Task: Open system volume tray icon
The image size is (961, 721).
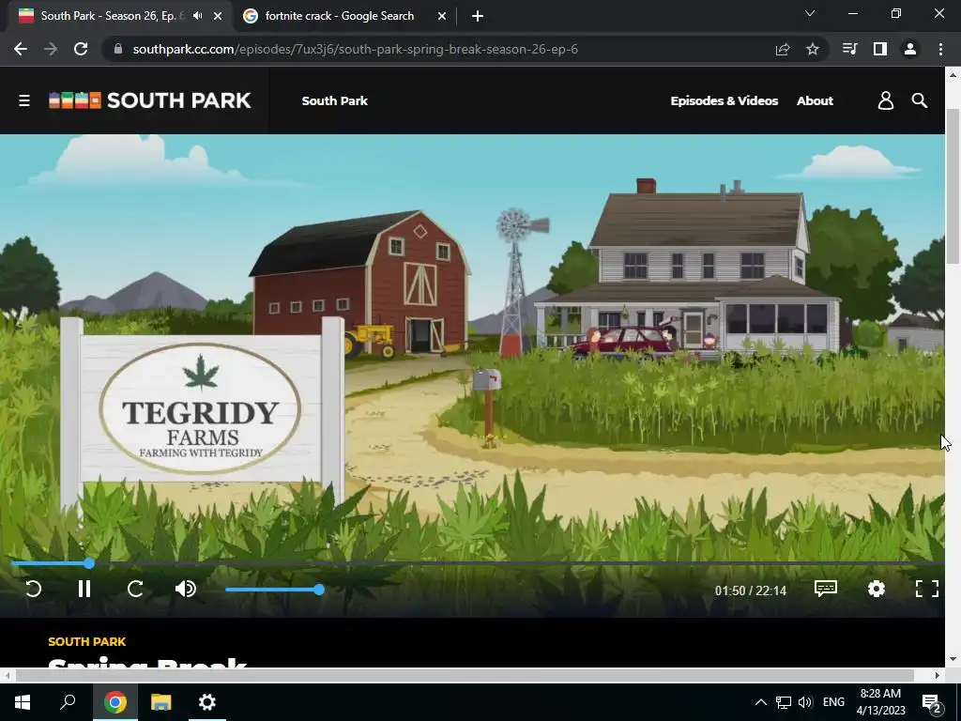Action: 805,702
